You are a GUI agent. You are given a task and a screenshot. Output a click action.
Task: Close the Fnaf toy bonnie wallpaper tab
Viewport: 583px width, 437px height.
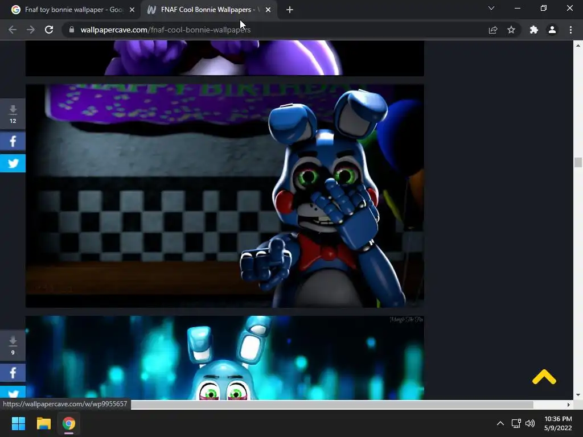tap(132, 10)
